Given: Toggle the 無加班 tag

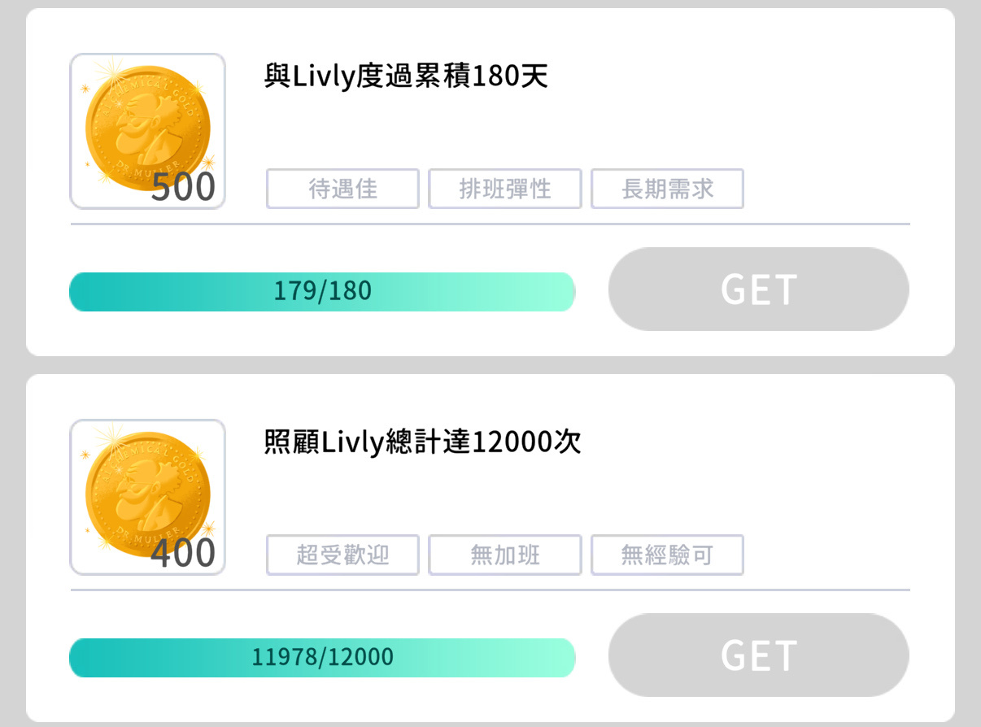Looking at the screenshot, I should point(505,555).
